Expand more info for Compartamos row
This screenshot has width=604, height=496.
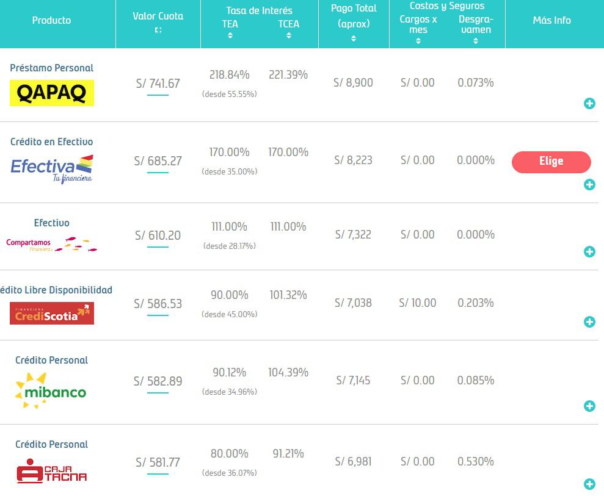pos(589,251)
